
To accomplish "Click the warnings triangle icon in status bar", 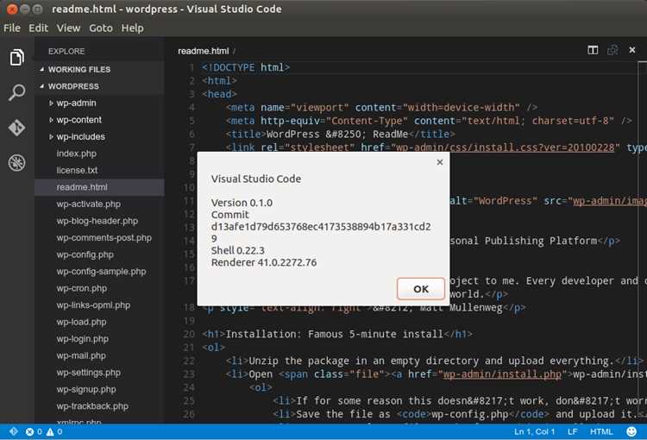I will pos(50,431).
